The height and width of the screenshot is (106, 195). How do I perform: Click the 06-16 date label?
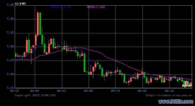coord(169,91)
